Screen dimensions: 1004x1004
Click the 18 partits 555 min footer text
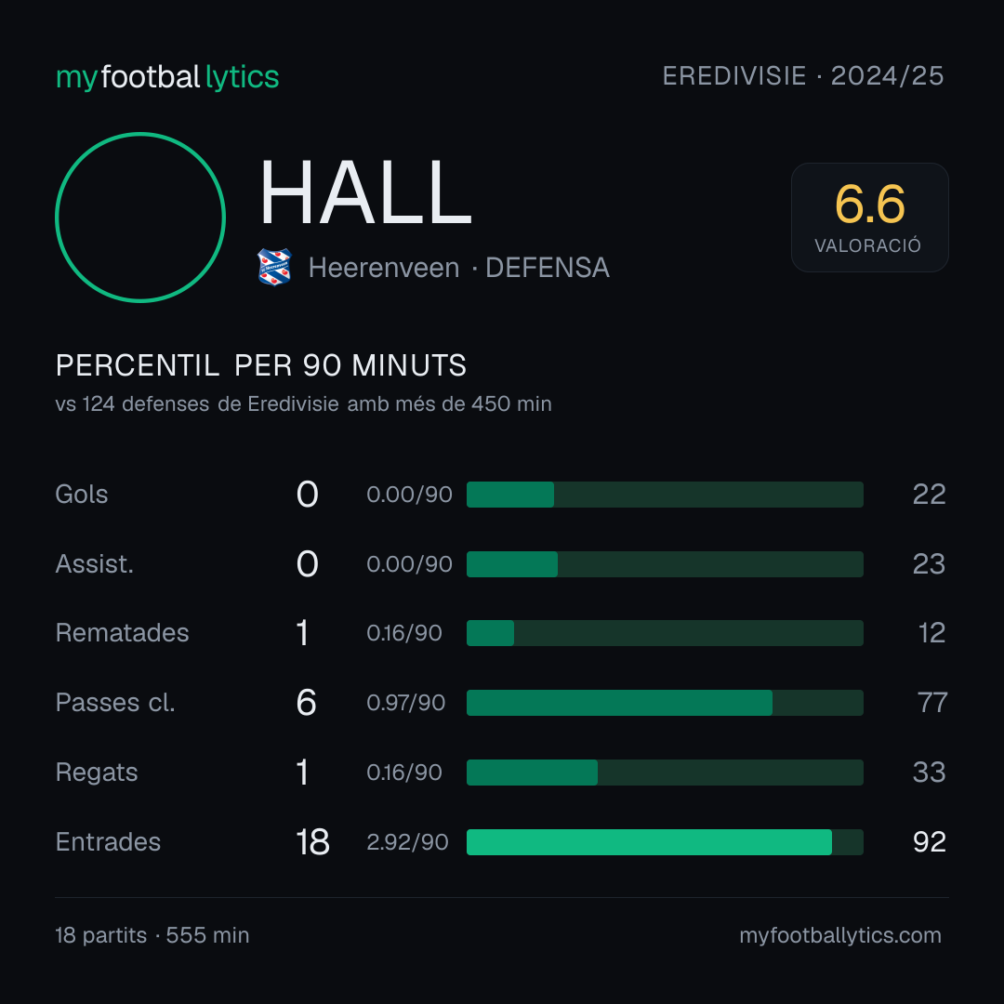point(152,935)
